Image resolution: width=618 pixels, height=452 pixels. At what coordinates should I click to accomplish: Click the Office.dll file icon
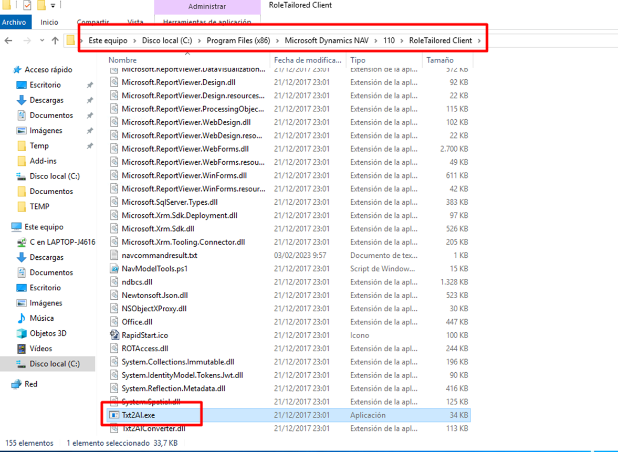click(114, 322)
